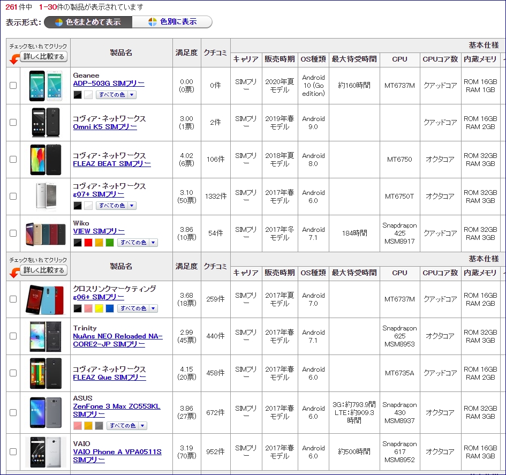Pick the green swatch for Wiko VIEW
Viewport: 506px width, 475px height.
click(110, 243)
